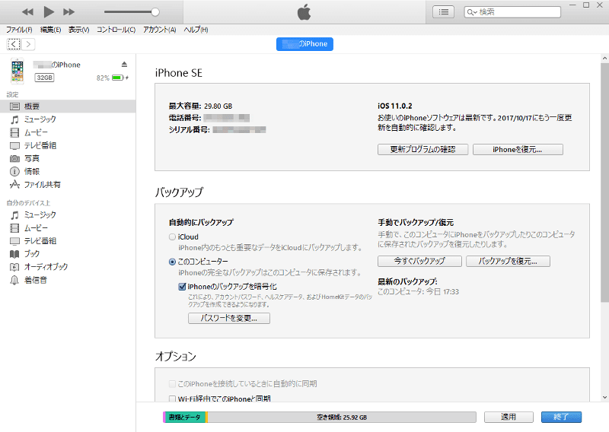Click the rewind (previous track) icon
This screenshot has height=432, width=609.
27,11
